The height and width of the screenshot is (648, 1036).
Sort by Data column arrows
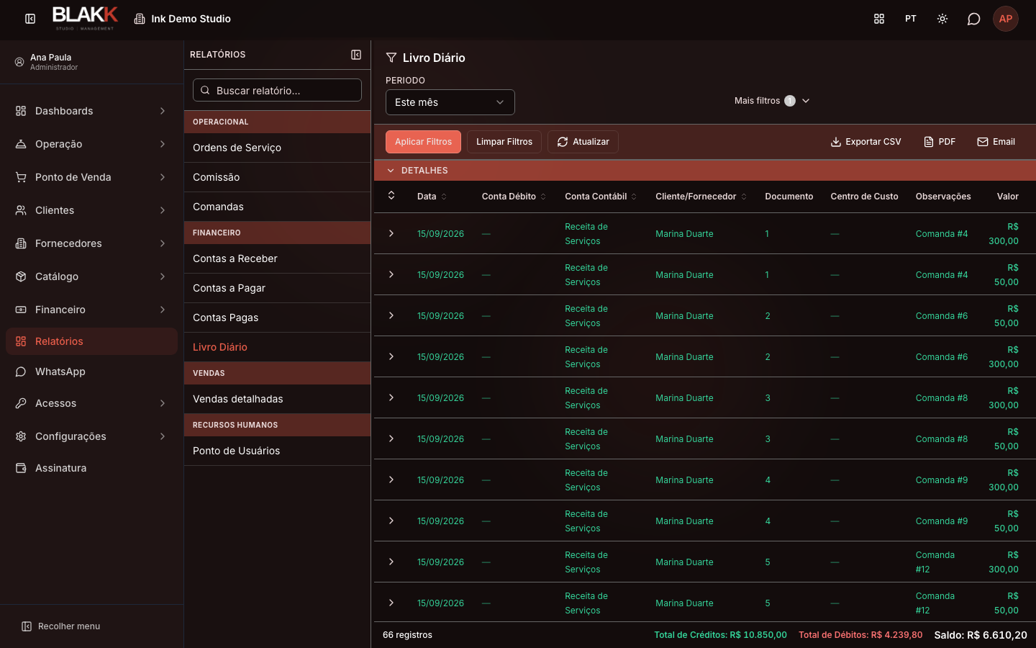click(444, 197)
